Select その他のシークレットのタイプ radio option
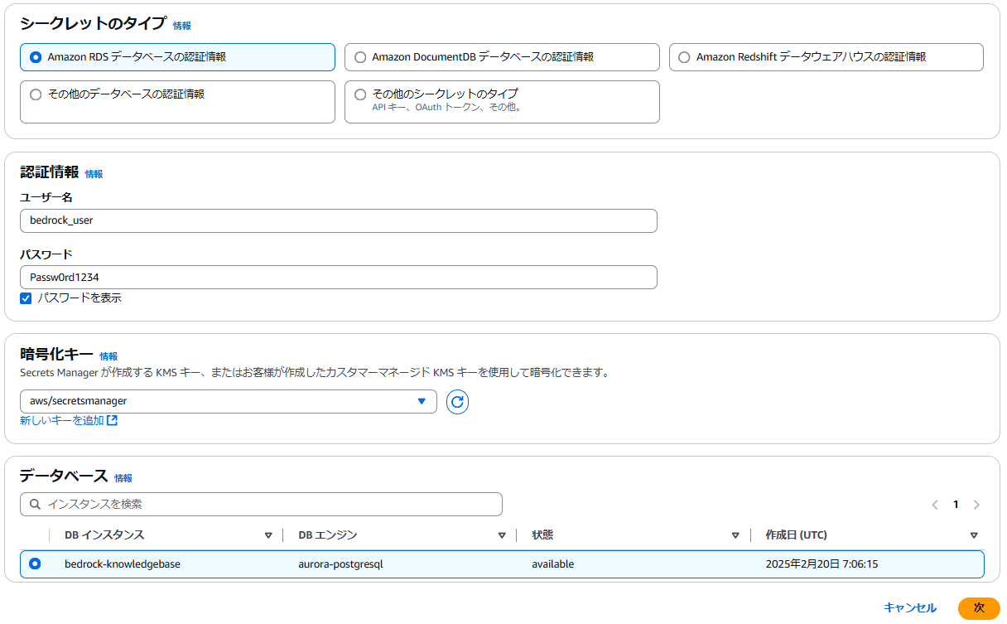Image resolution: width=1007 pixels, height=624 pixels. [360, 94]
